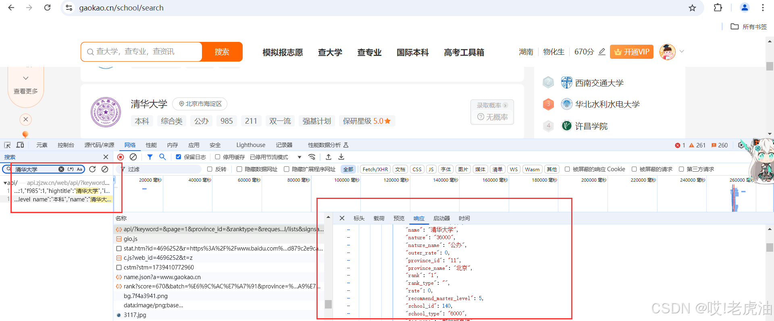Clear the search results icon
This screenshot has height=321, width=774.
[x=105, y=169]
